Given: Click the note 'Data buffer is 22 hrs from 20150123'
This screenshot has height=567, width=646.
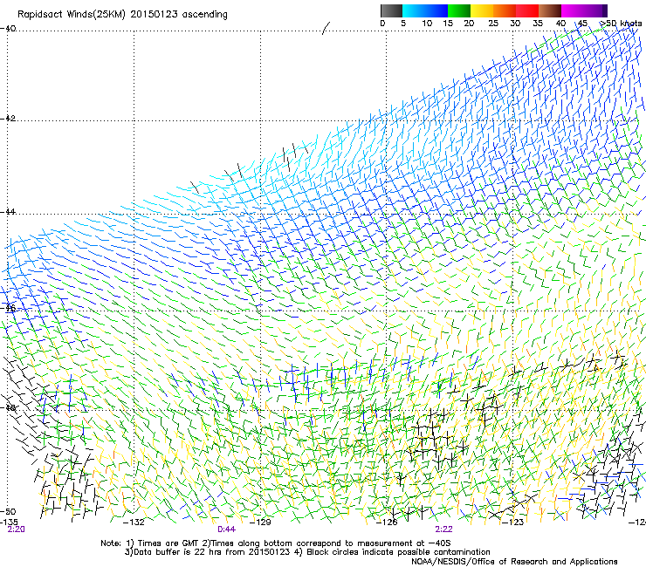Looking at the screenshot, I should click(211, 552).
